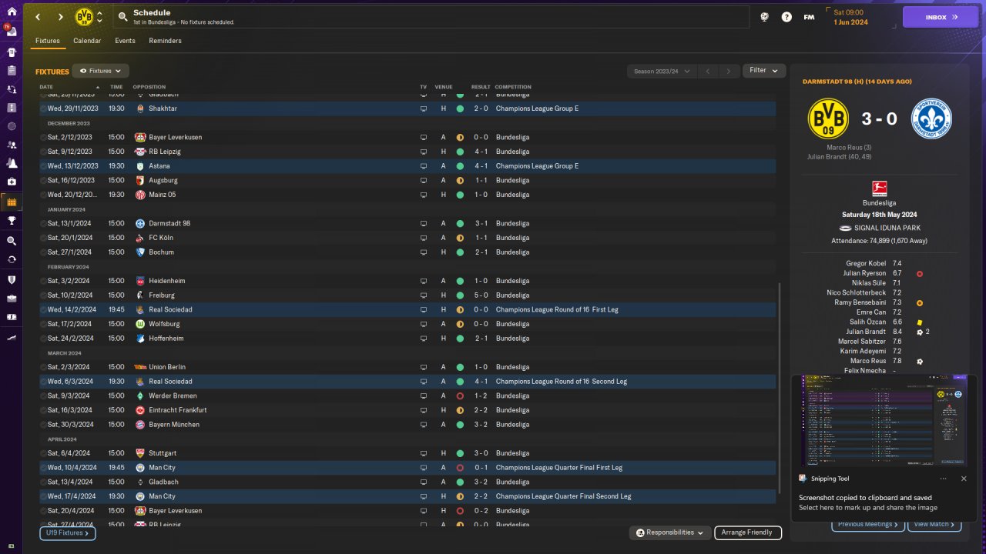
Task: Select the Heidenheim fixture row
Action: tap(407, 281)
